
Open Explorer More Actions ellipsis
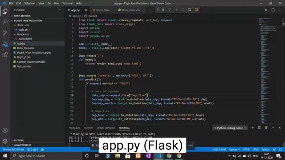[x=59, y=10]
